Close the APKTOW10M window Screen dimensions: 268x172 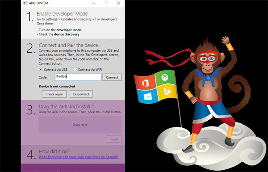coord(118,3)
